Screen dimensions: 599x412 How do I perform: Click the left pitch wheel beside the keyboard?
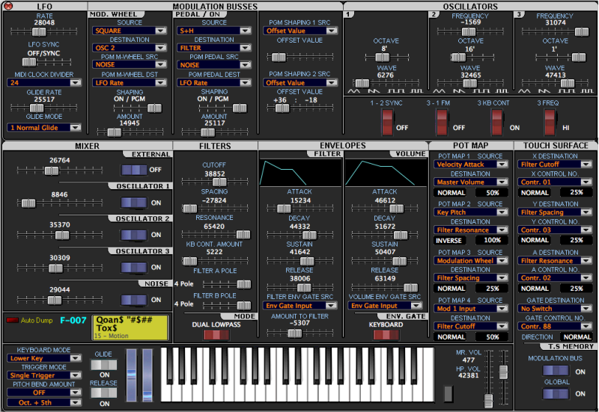pos(133,378)
